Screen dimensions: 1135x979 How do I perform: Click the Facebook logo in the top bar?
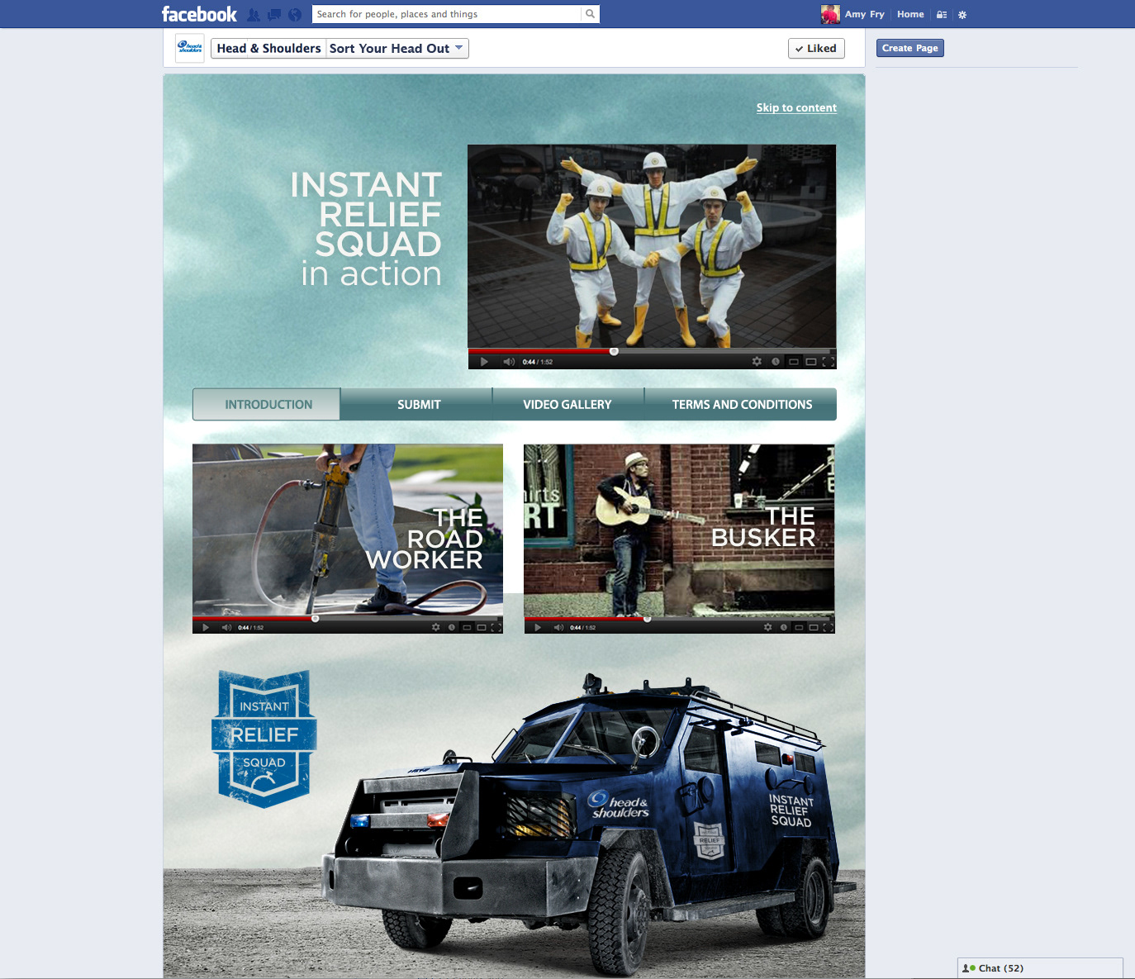point(199,14)
